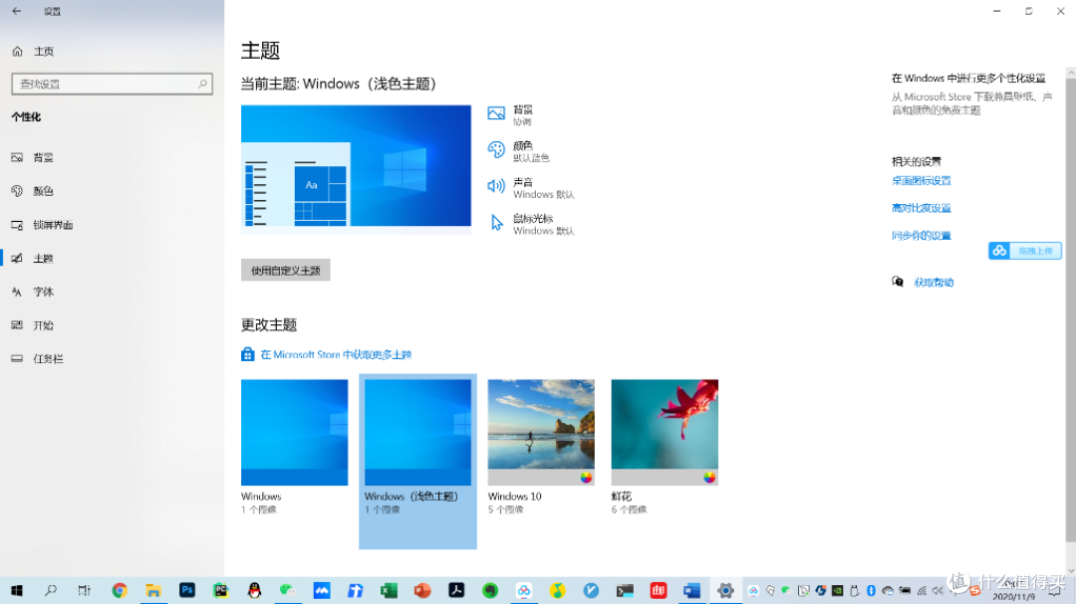The height and width of the screenshot is (604, 1076).
Task: Click the search settings input field
Action: coord(112,84)
